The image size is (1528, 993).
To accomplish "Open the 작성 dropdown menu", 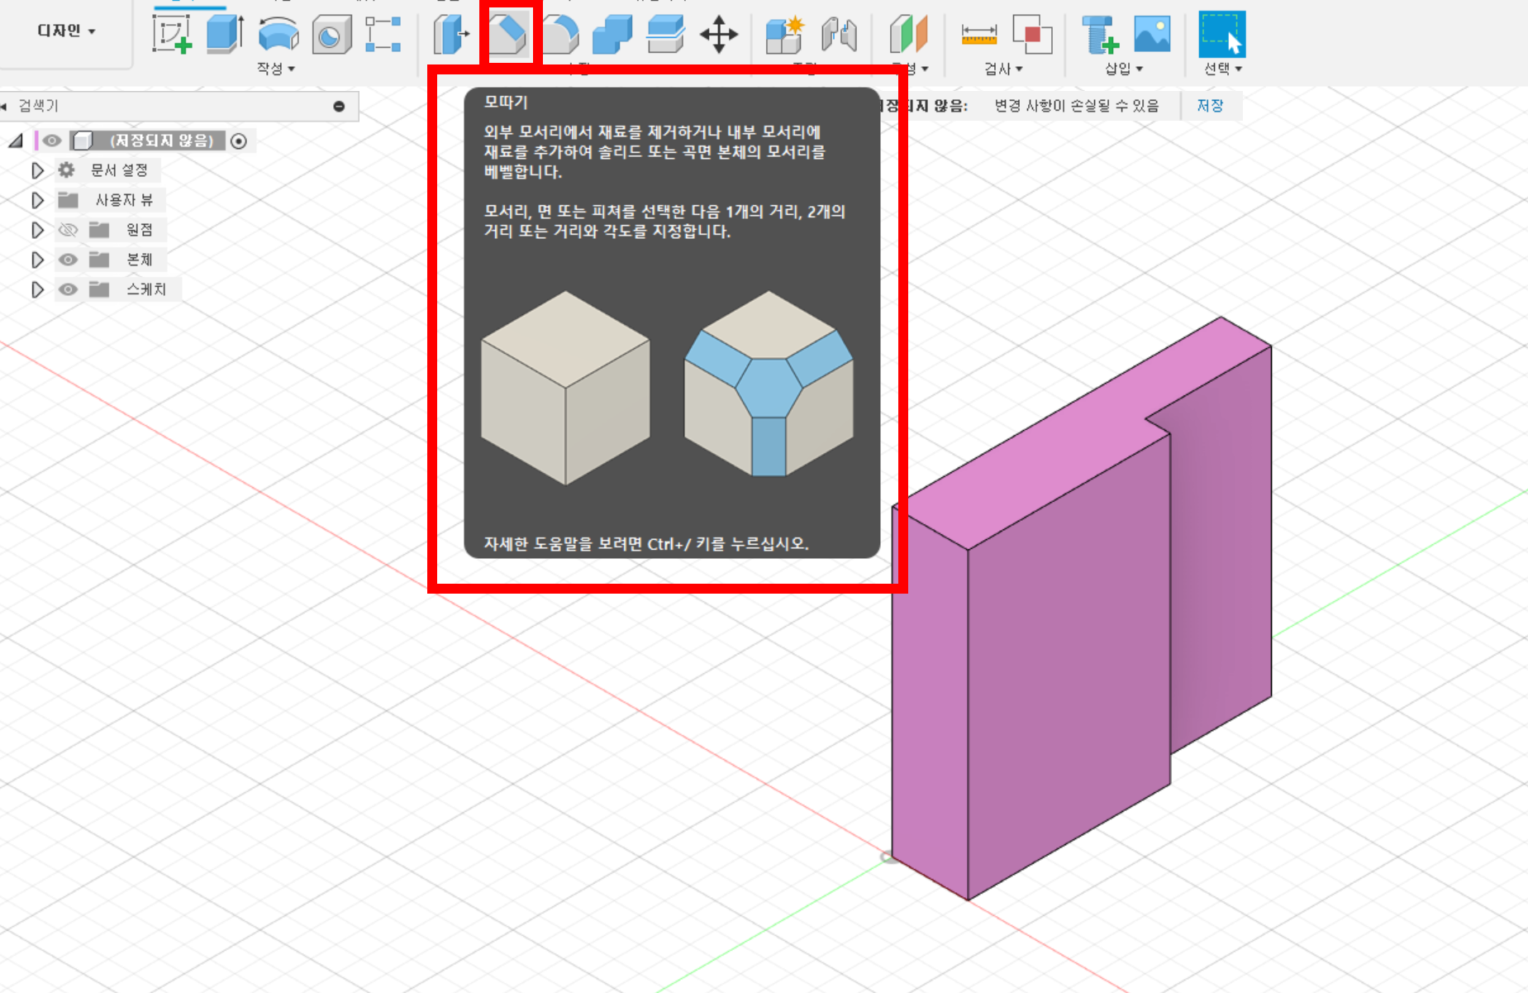I will [x=276, y=69].
